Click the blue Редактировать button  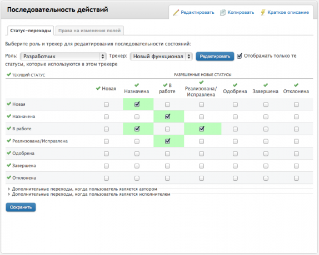(x=215, y=57)
